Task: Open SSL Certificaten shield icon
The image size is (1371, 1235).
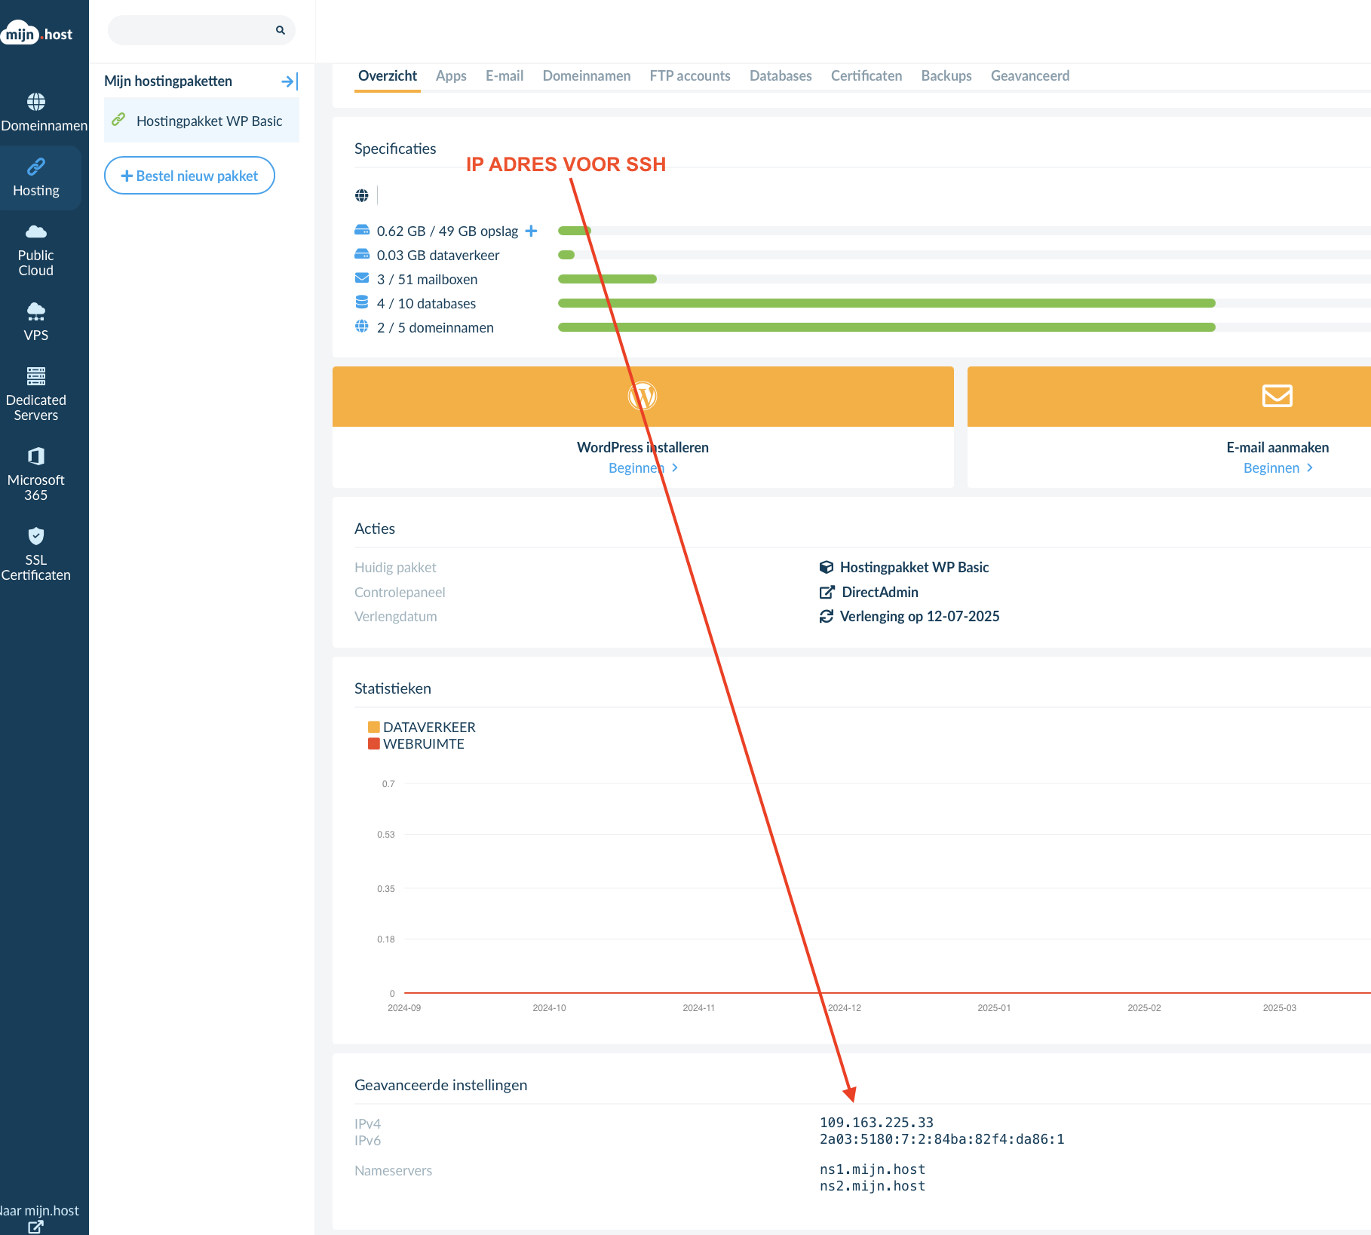Action: pyautogui.click(x=36, y=536)
